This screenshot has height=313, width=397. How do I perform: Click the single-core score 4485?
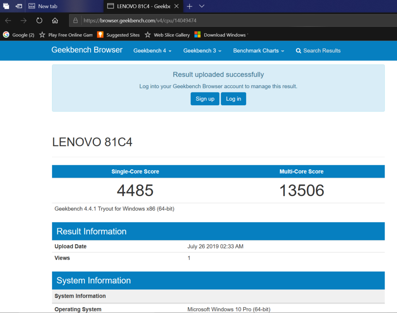(135, 190)
